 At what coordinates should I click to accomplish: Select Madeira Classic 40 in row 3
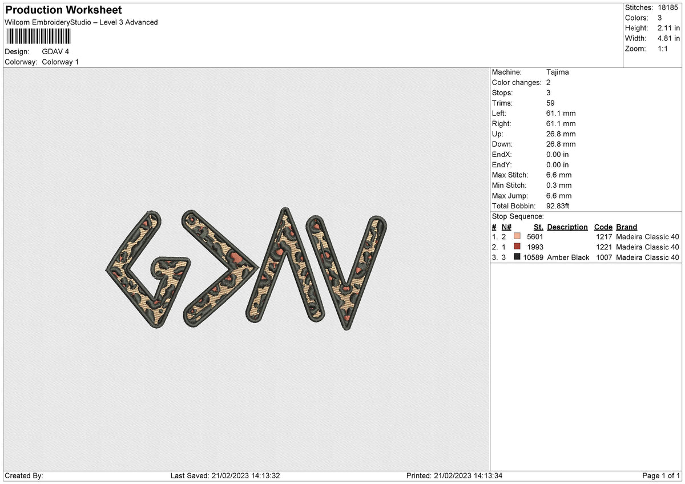(647, 257)
